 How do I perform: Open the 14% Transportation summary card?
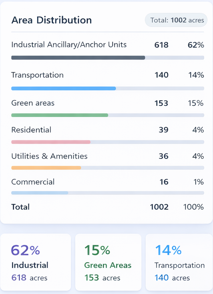tap(179, 262)
